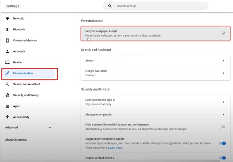Click the Security and Privacy shield icon

click(x=7, y=95)
